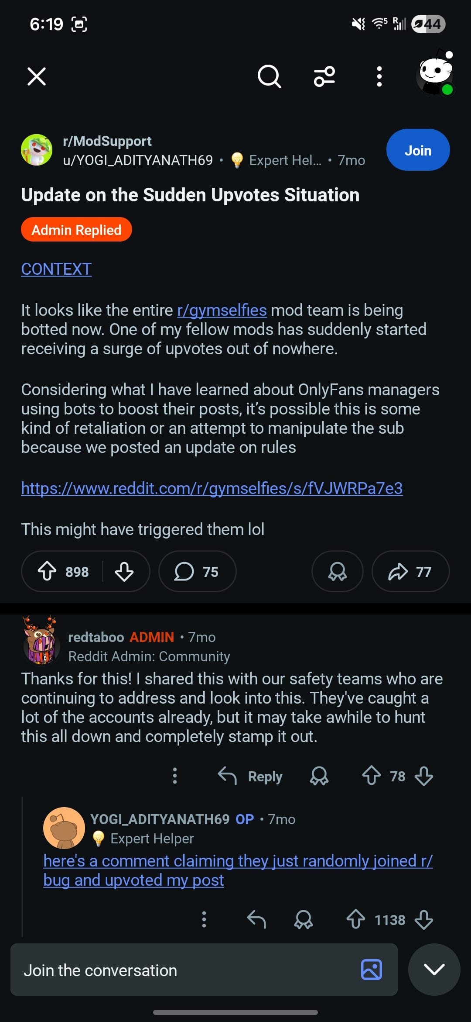Image resolution: width=471 pixels, height=1022 pixels.
Task: Give an award to the post
Action: coord(337,571)
